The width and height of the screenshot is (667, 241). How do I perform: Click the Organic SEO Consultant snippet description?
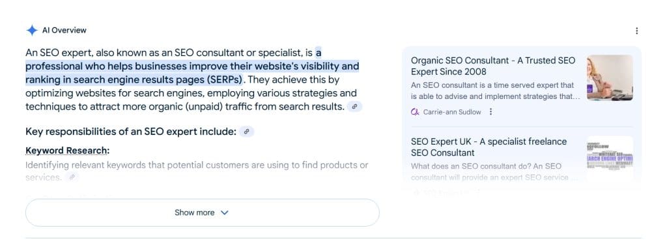(496, 91)
